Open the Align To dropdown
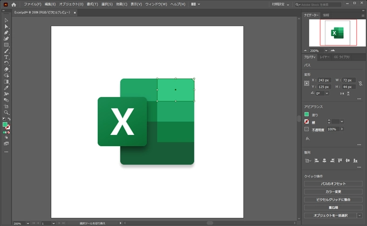Screen dimensions: 367x226 (308, 161)
